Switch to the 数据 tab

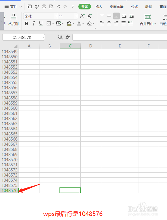pos(149,7)
